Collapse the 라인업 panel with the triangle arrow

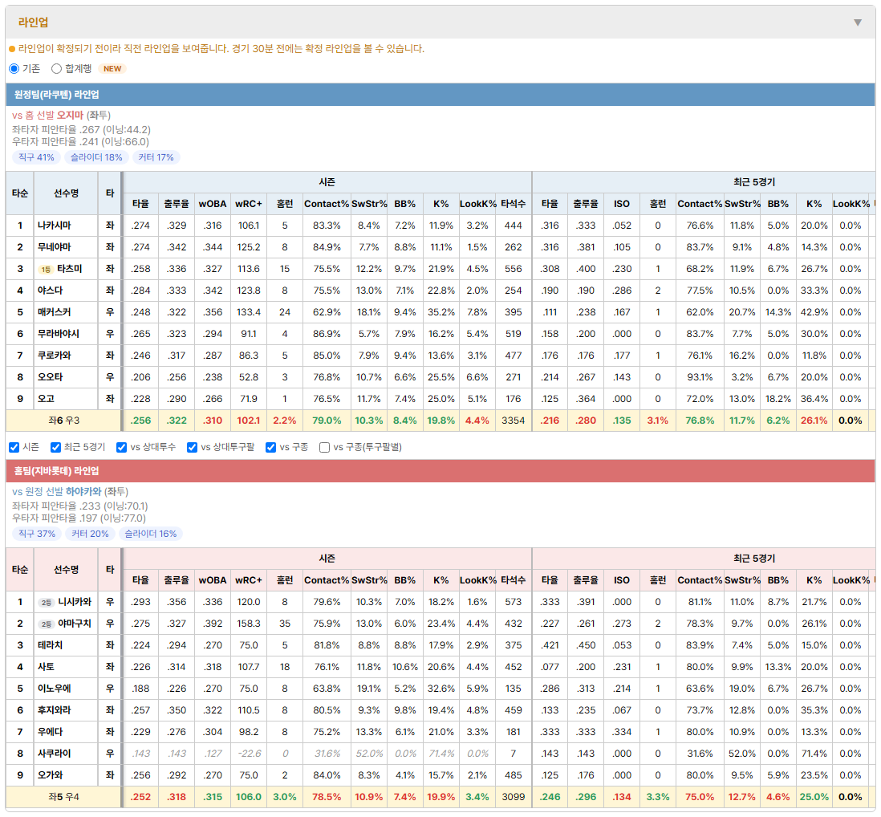pos(858,22)
